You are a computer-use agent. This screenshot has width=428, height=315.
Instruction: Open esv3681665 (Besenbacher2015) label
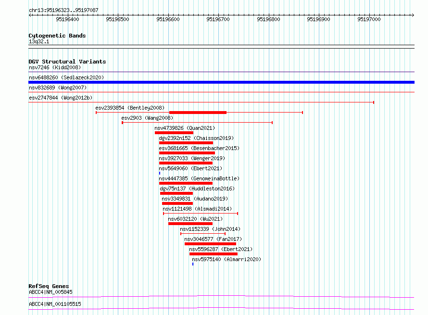(199, 148)
